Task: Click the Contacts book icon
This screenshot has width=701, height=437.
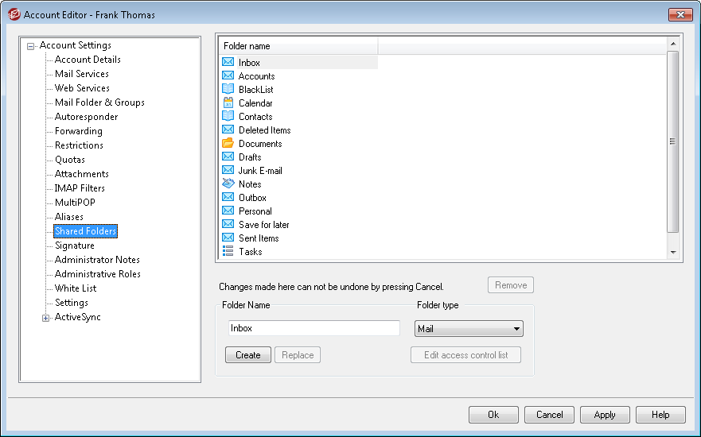Action: point(228,117)
